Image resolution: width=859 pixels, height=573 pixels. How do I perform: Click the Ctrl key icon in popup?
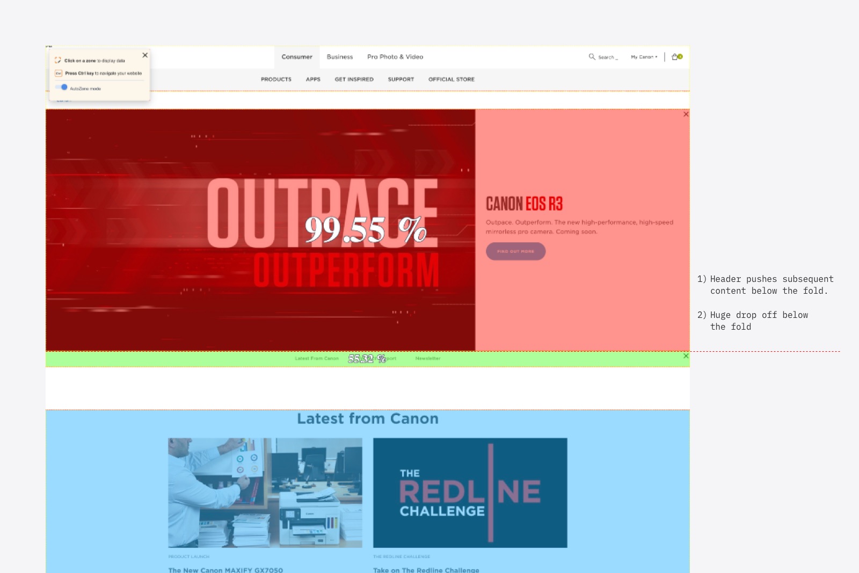click(59, 74)
